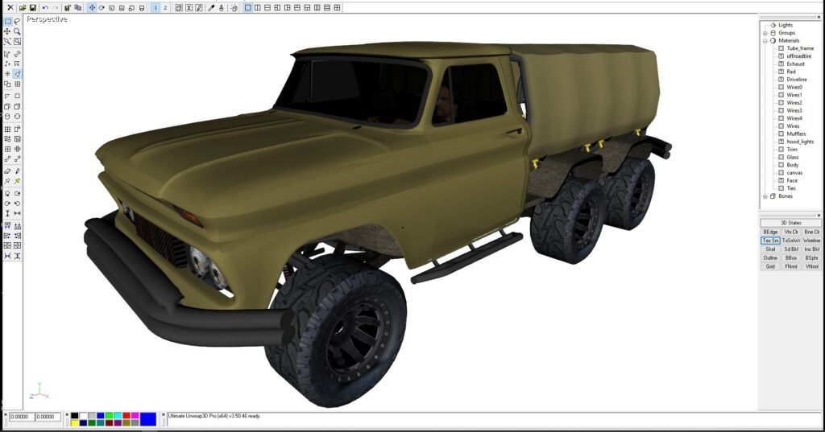This screenshot has width=825, height=432.
Task: Toggle the Tex Sm 3D state
Action: (x=770, y=241)
